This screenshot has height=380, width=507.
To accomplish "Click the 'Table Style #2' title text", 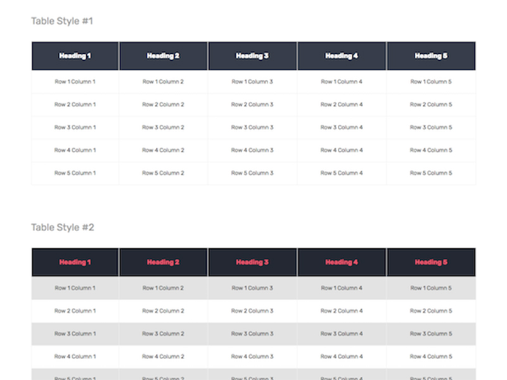I will (63, 227).
